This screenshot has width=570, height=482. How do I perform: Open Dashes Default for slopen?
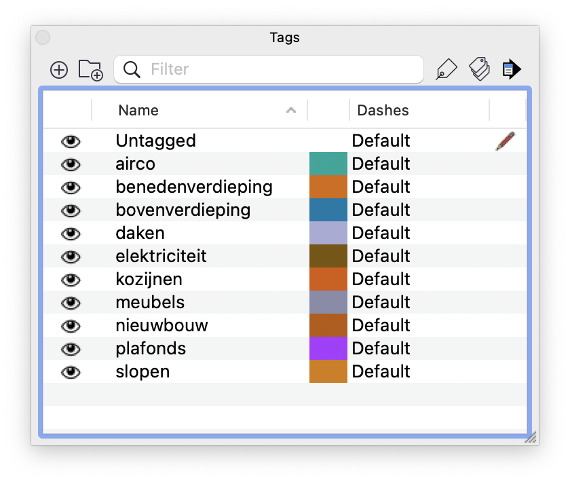click(x=381, y=371)
